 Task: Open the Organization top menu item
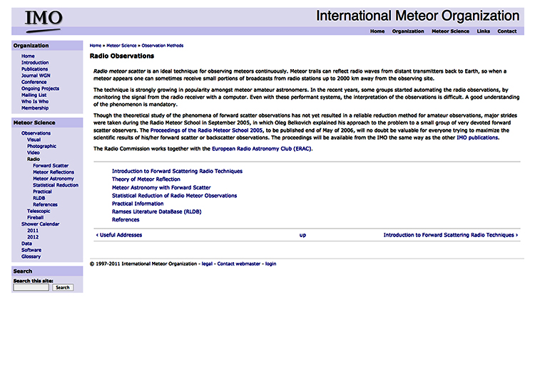[408, 31]
